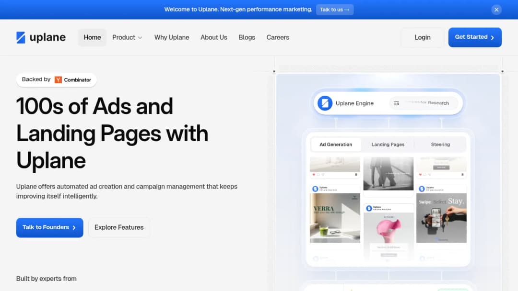Open the Swipe Select Stay ad thumbnail
This screenshot has height=291, width=518.
pyautogui.click(x=441, y=218)
